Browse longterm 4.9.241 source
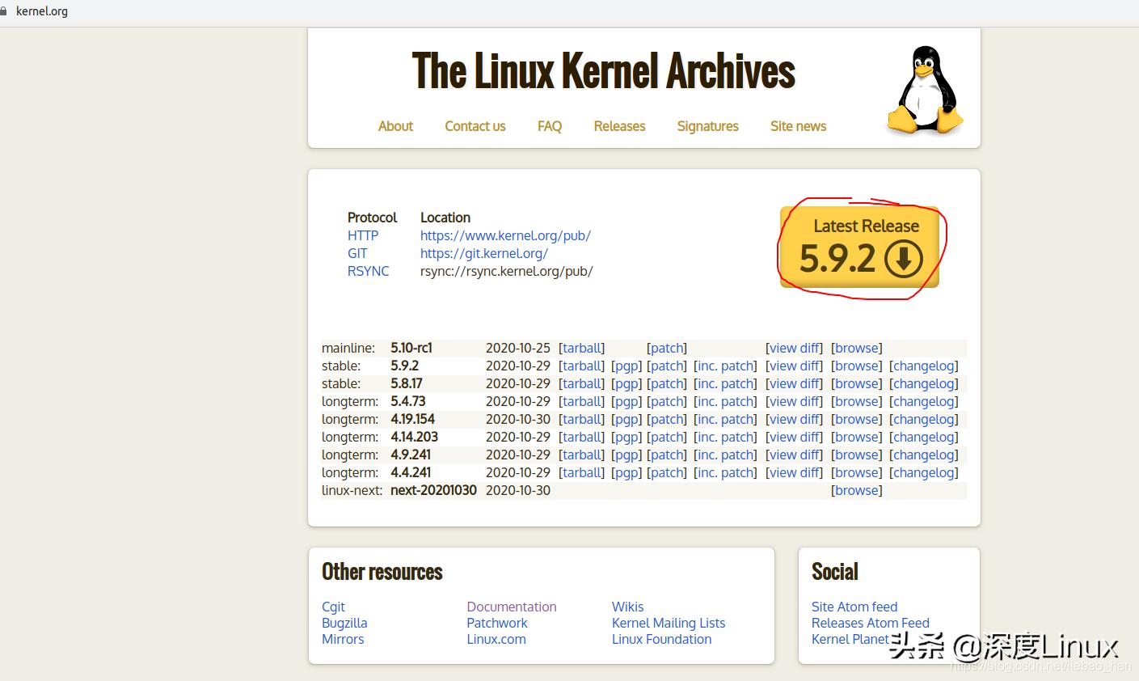This screenshot has width=1139, height=681. 857,455
